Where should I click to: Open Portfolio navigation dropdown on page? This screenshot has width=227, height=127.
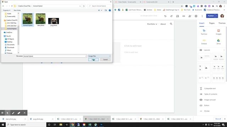coord(152,24)
